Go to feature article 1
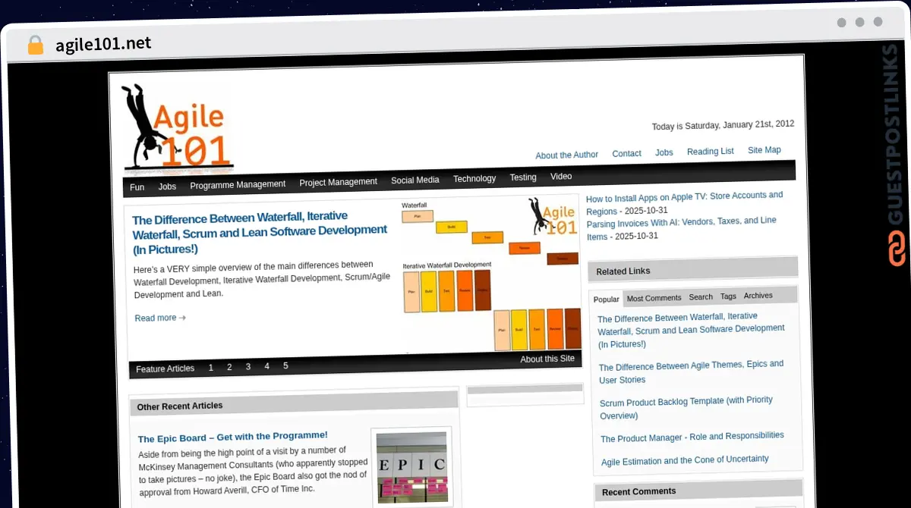Viewport: 911px width, 508px height. [210, 368]
